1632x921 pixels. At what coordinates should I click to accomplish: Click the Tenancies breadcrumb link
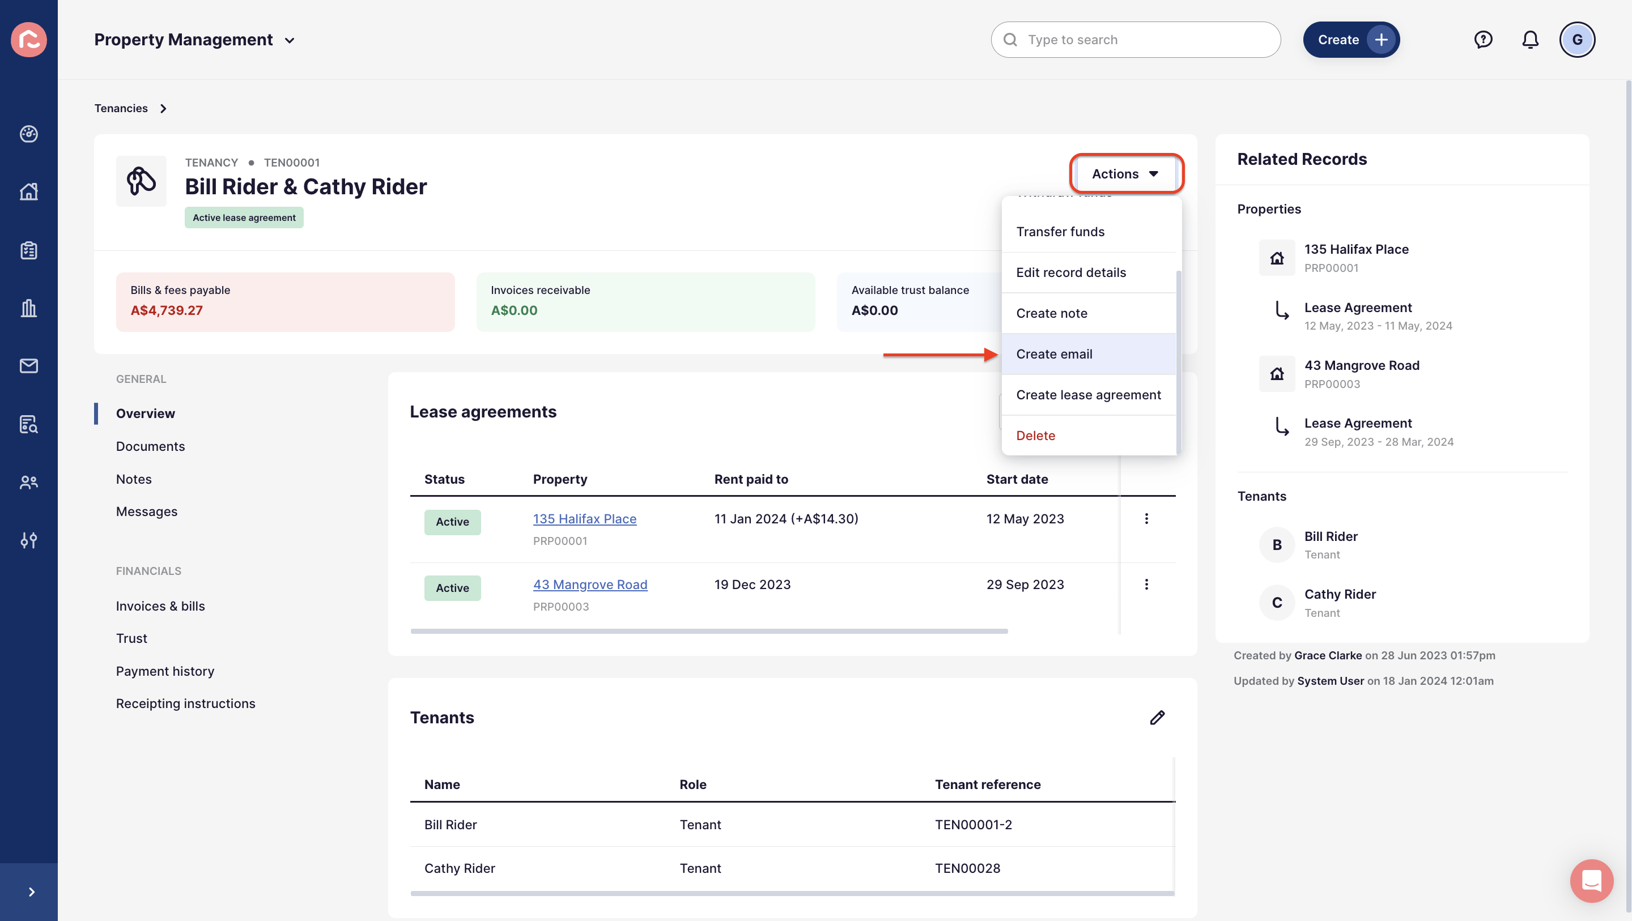click(x=120, y=108)
